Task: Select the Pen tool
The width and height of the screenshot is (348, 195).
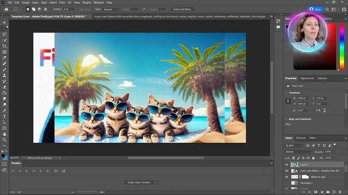Action: (4, 110)
